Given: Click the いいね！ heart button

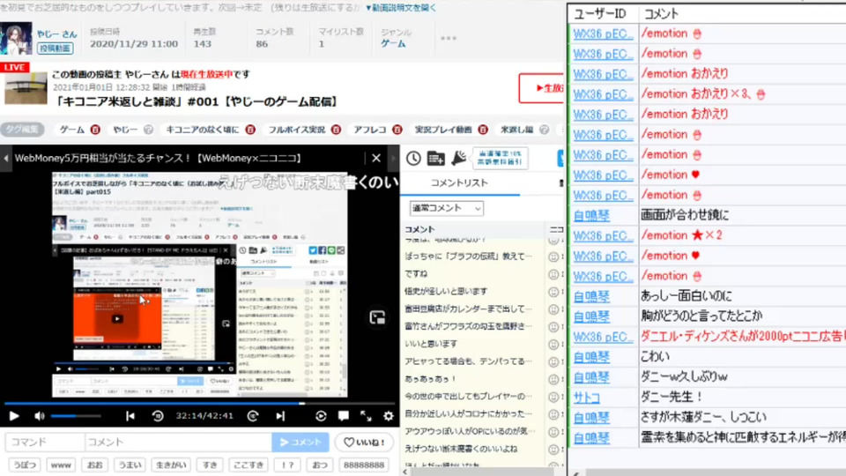Looking at the screenshot, I should (364, 443).
